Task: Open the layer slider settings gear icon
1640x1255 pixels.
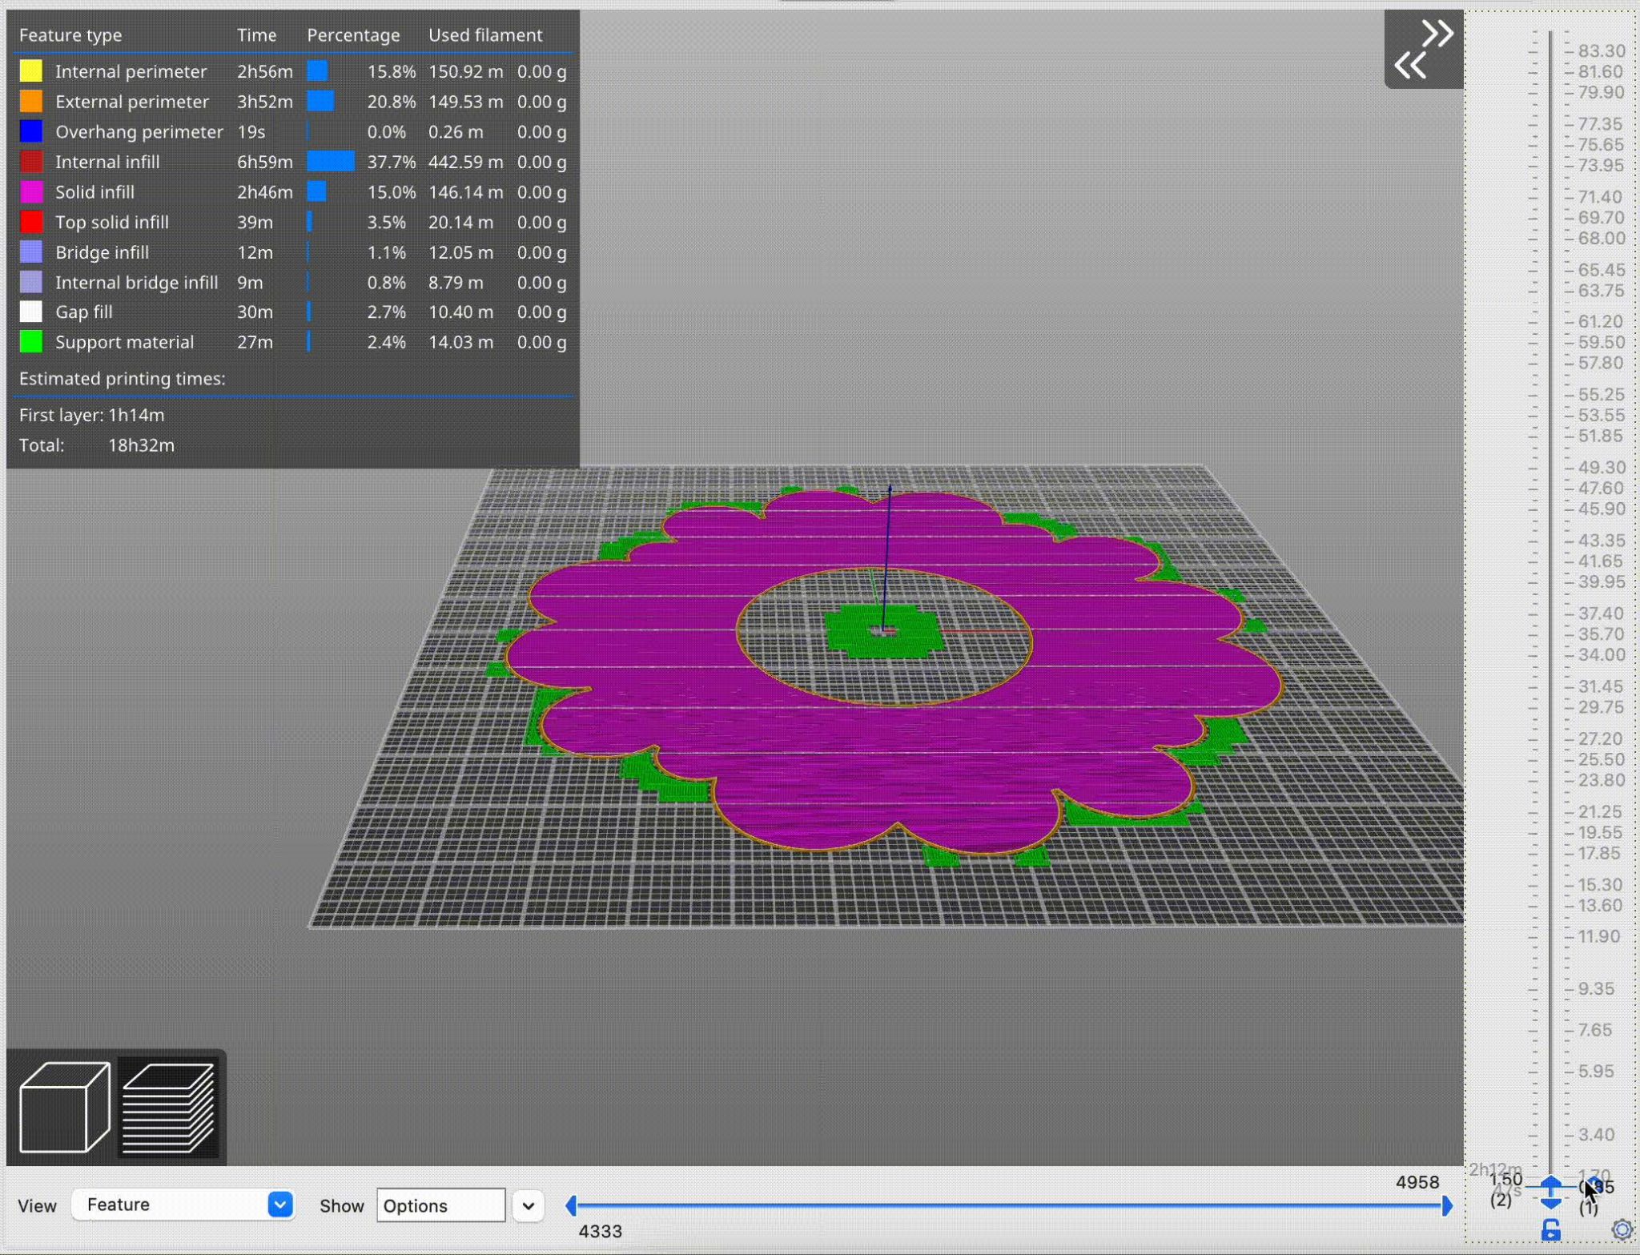Action: coord(1622,1228)
